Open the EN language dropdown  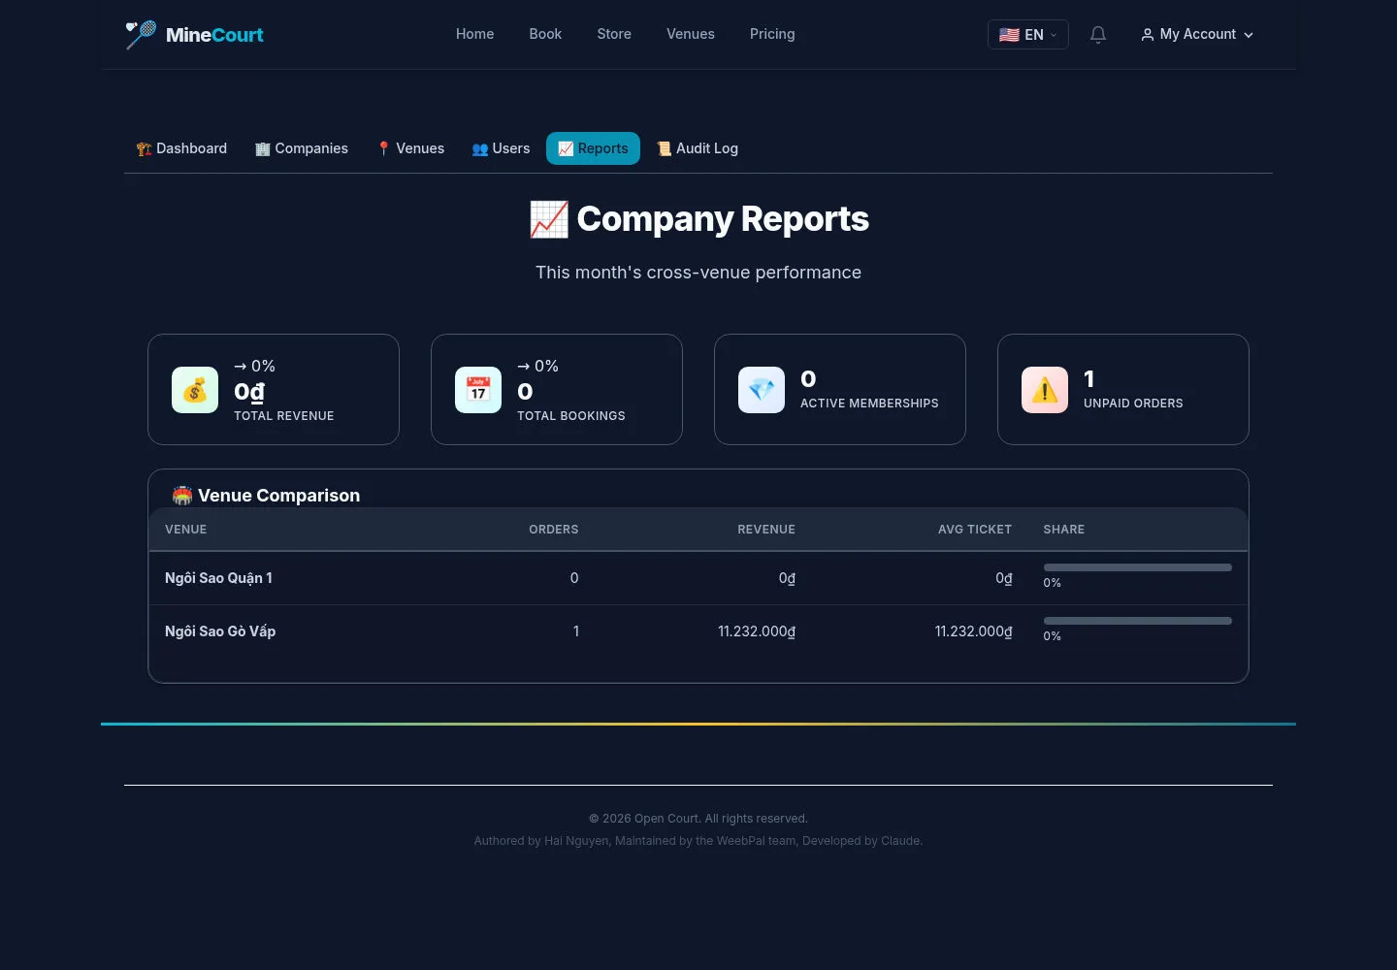(1027, 35)
